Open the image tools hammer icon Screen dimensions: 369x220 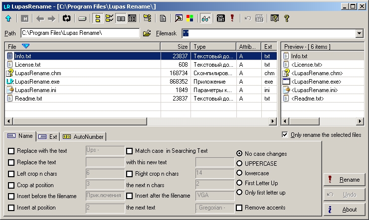click(179, 18)
